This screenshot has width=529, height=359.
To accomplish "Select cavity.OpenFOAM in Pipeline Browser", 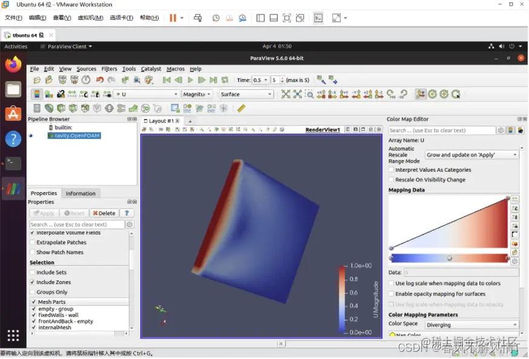I will 74,136.
